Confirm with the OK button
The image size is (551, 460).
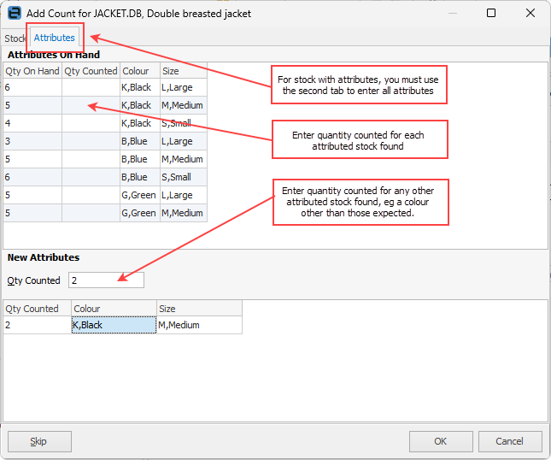(x=441, y=441)
